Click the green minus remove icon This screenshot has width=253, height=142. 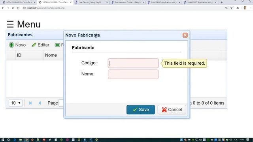pos(57,45)
